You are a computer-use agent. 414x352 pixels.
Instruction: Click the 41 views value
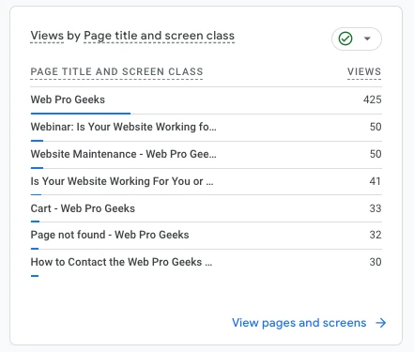376,181
